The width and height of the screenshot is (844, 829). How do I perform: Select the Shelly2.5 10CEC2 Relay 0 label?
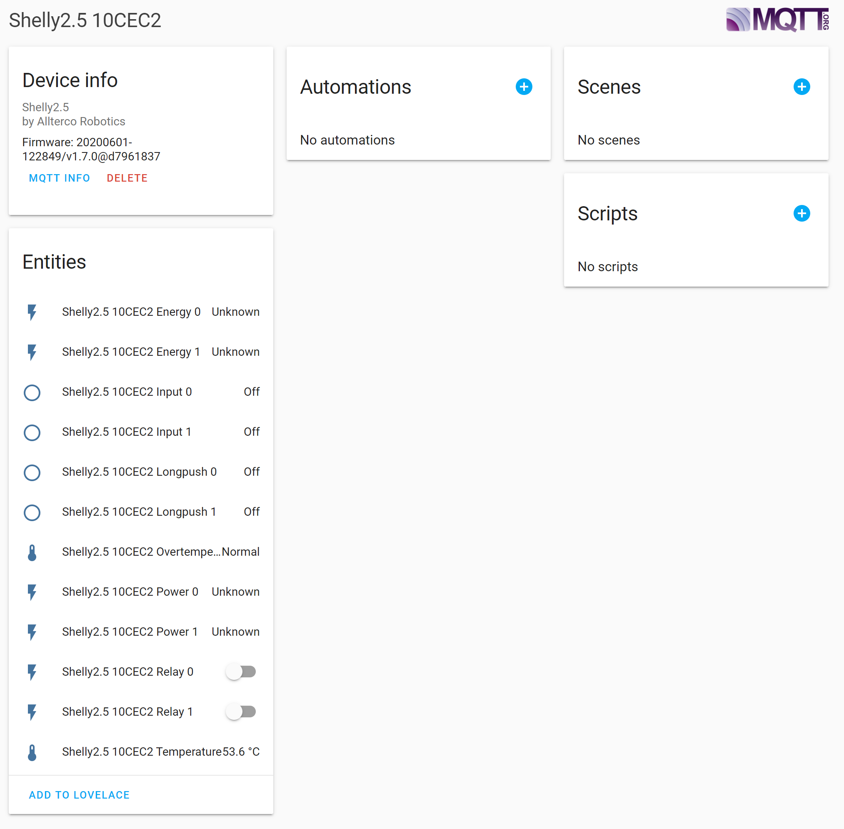pos(127,672)
